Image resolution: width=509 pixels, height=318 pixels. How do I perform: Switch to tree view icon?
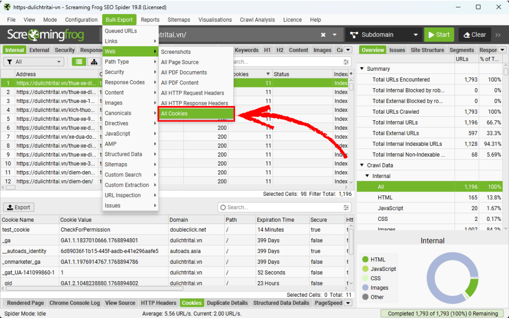tap(93, 62)
